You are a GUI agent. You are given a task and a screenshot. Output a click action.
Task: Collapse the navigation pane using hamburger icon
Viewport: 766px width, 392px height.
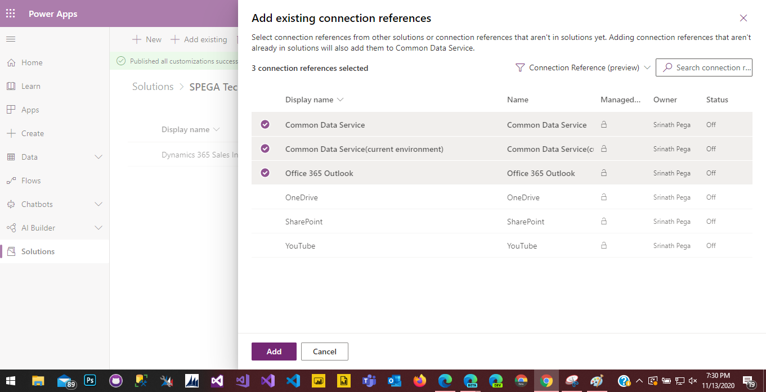(10, 39)
